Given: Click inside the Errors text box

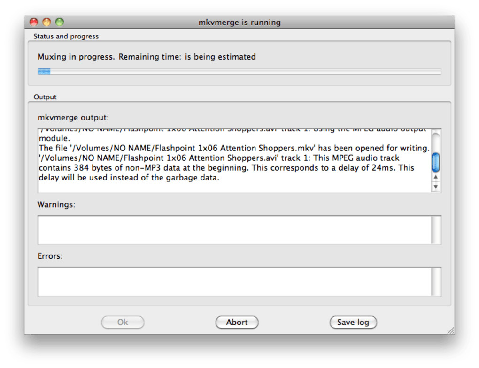Looking at the screenshot, I should tap(234, 281).
